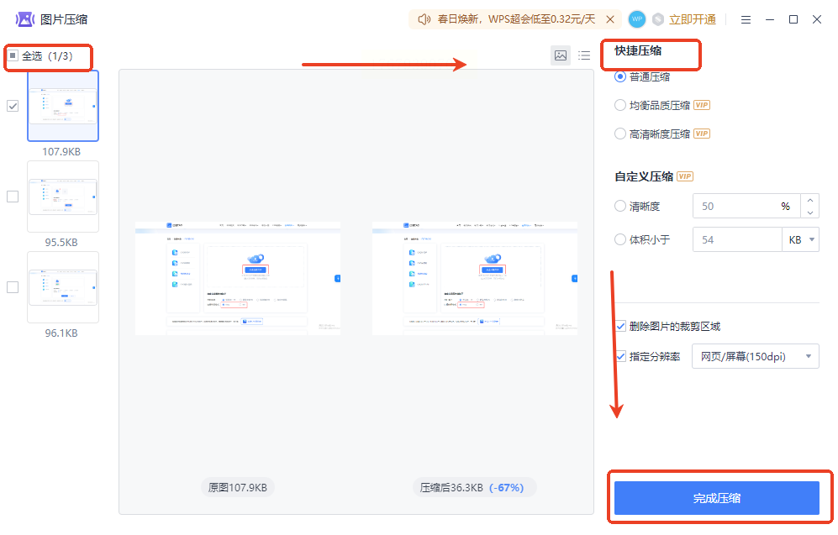Click the image compression app logo
Viewport: 838px width, 535px height.
click(24, 20)
